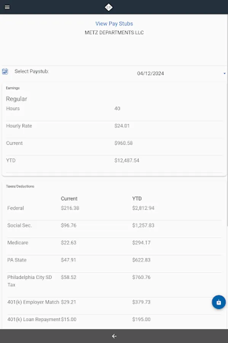The height and width of the screenshot is (343, 228).
Task: Select the Regular earnings row
Action: coord(17,99)
